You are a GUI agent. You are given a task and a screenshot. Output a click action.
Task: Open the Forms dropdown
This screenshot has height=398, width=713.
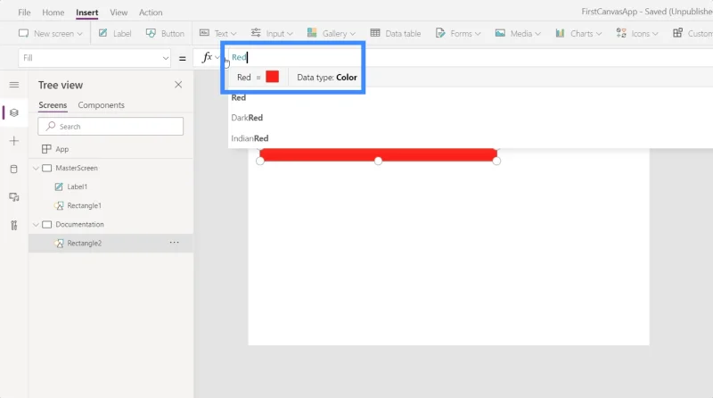point(458,33)
